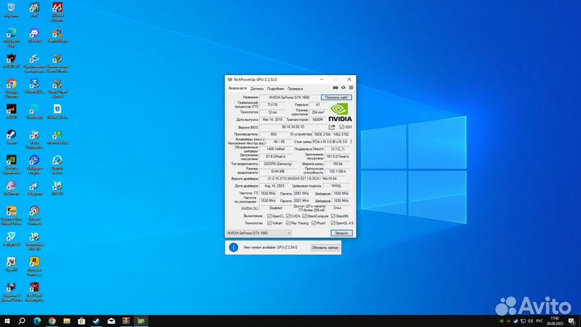Click the 192 bit bus width value
This screenshot has height=327, width=581.
pyautogui.click(x=337, y=164)
